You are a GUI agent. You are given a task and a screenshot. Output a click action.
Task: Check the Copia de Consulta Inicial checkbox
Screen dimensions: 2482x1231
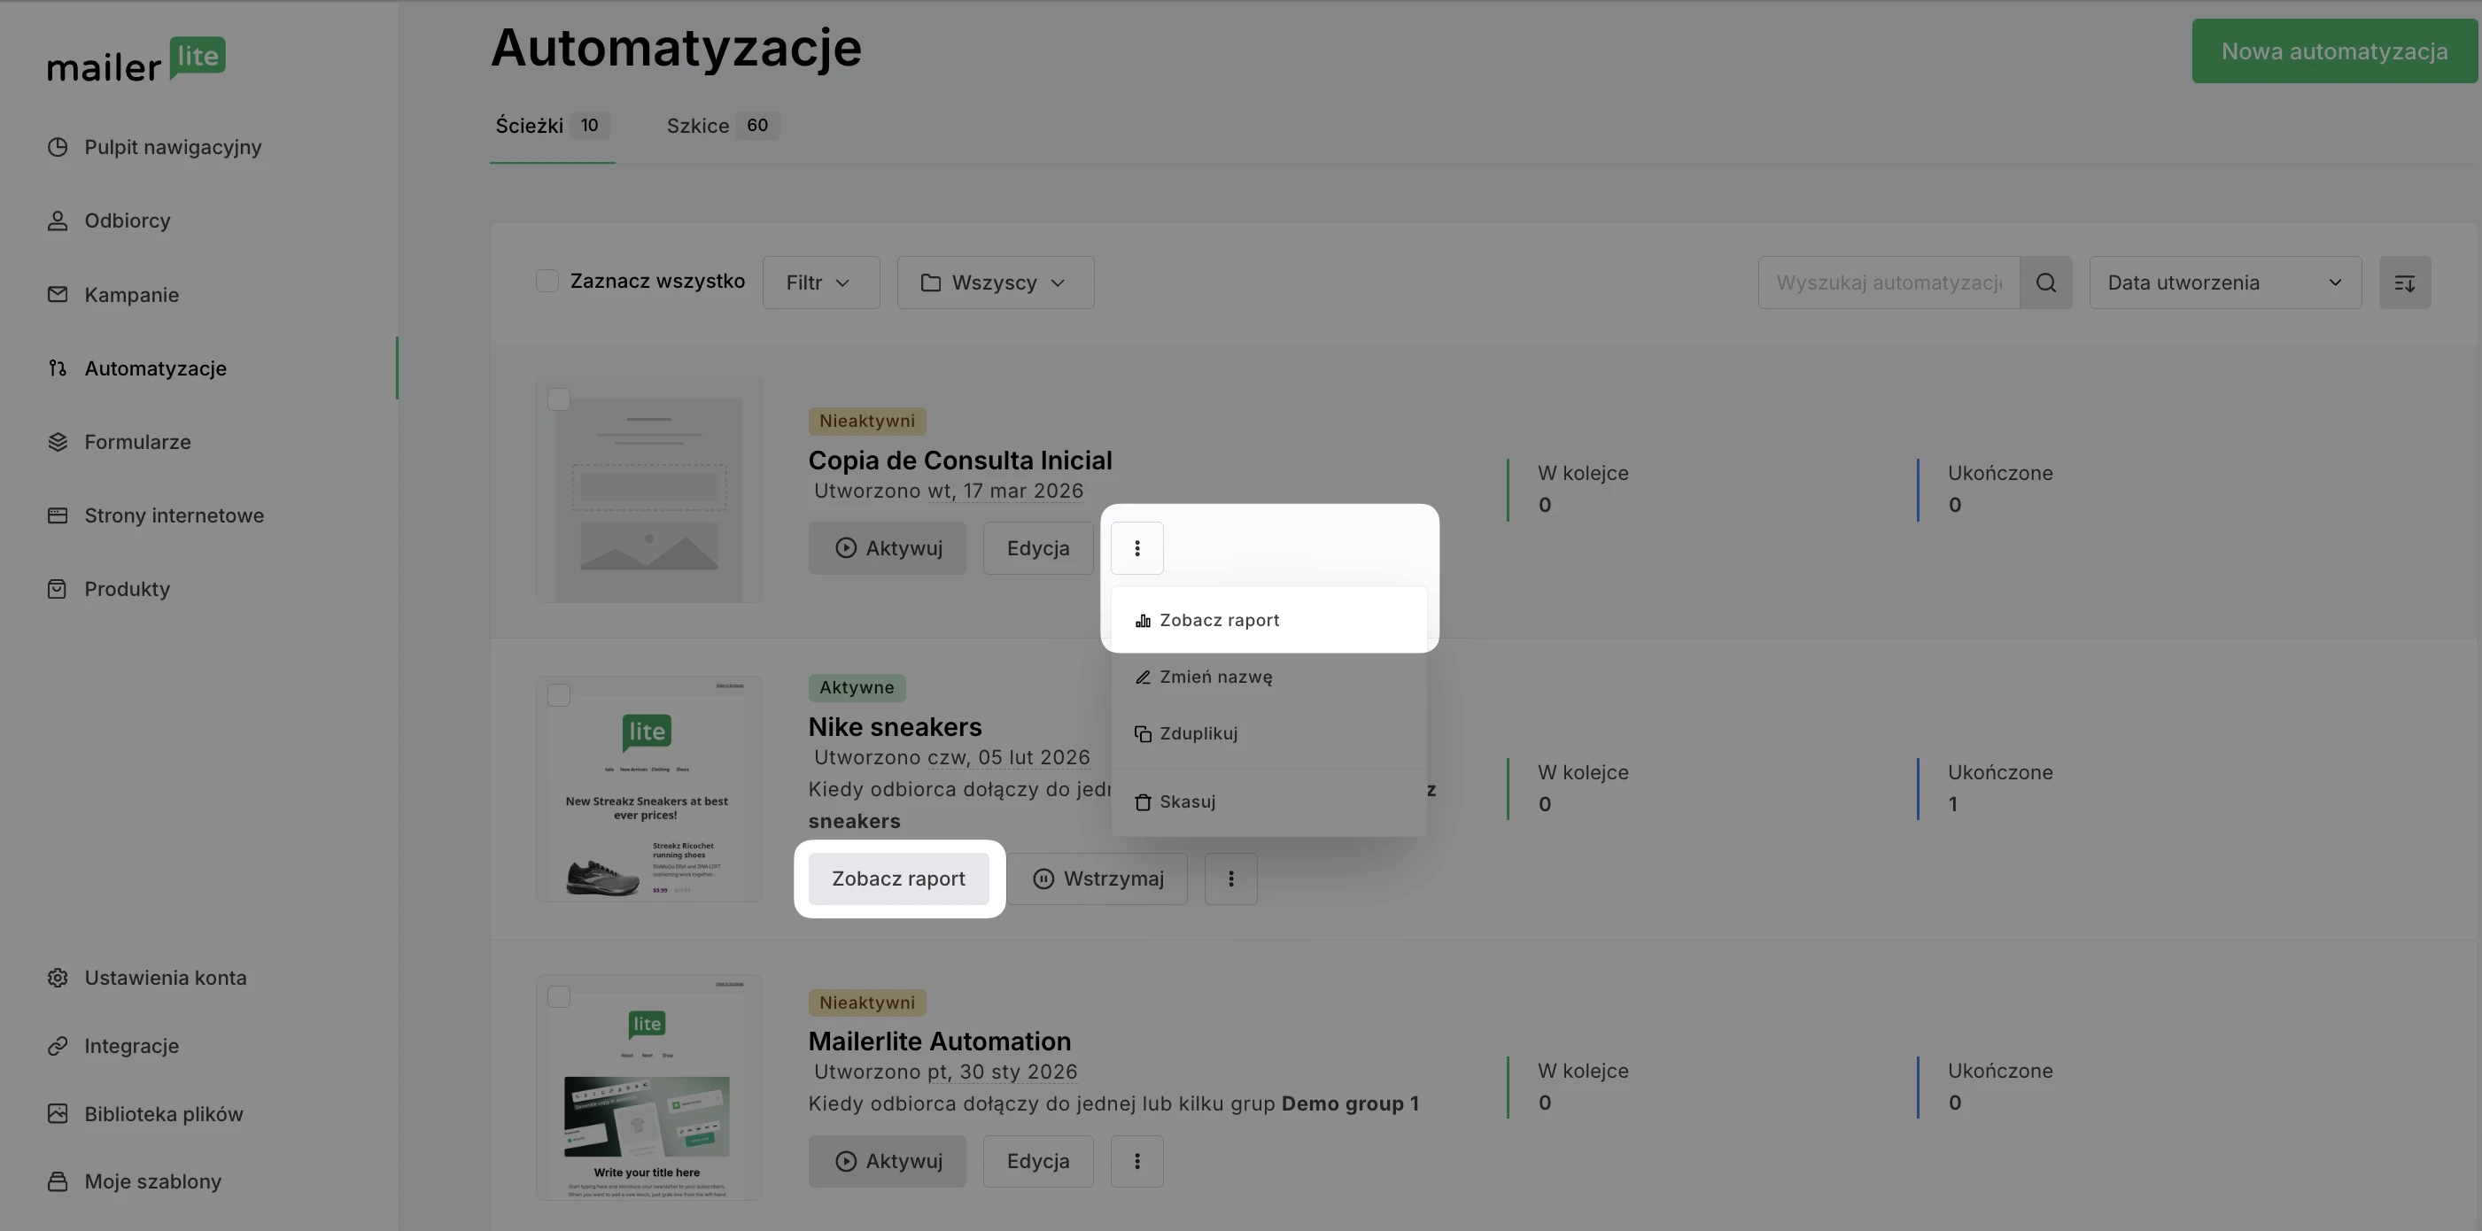pyautogui.click(x=559, y=399)
